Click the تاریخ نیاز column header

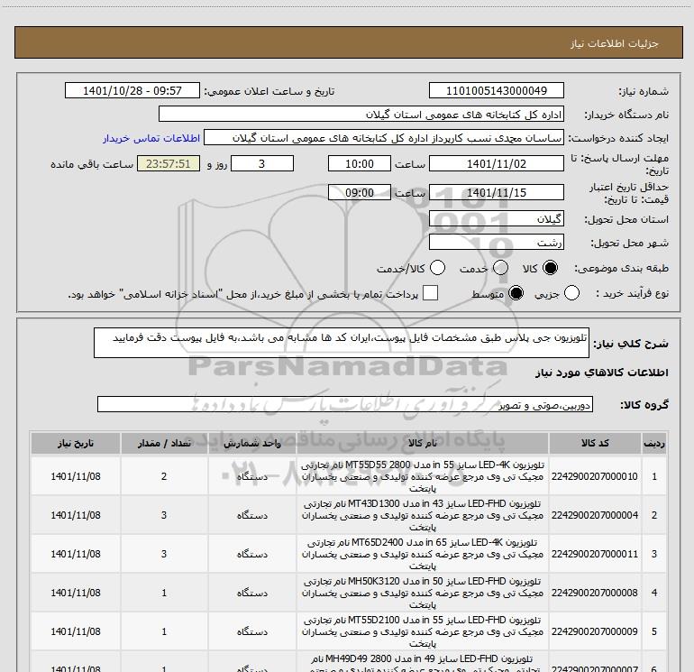(x=76, y=443)
